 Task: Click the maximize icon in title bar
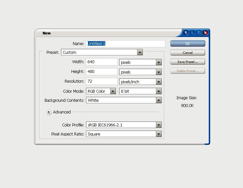pyautogui.click(x=199, y=33)
